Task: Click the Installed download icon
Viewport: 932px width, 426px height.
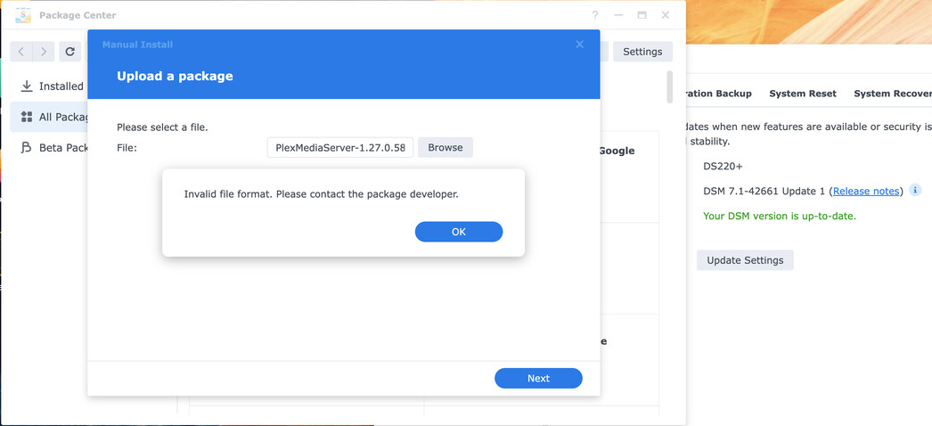Action: [26, 86]
